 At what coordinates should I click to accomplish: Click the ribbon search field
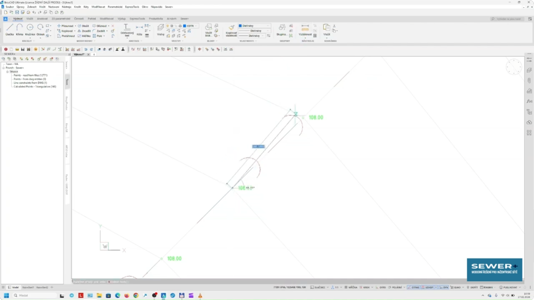pyautogui.click(x=508, y=19)
